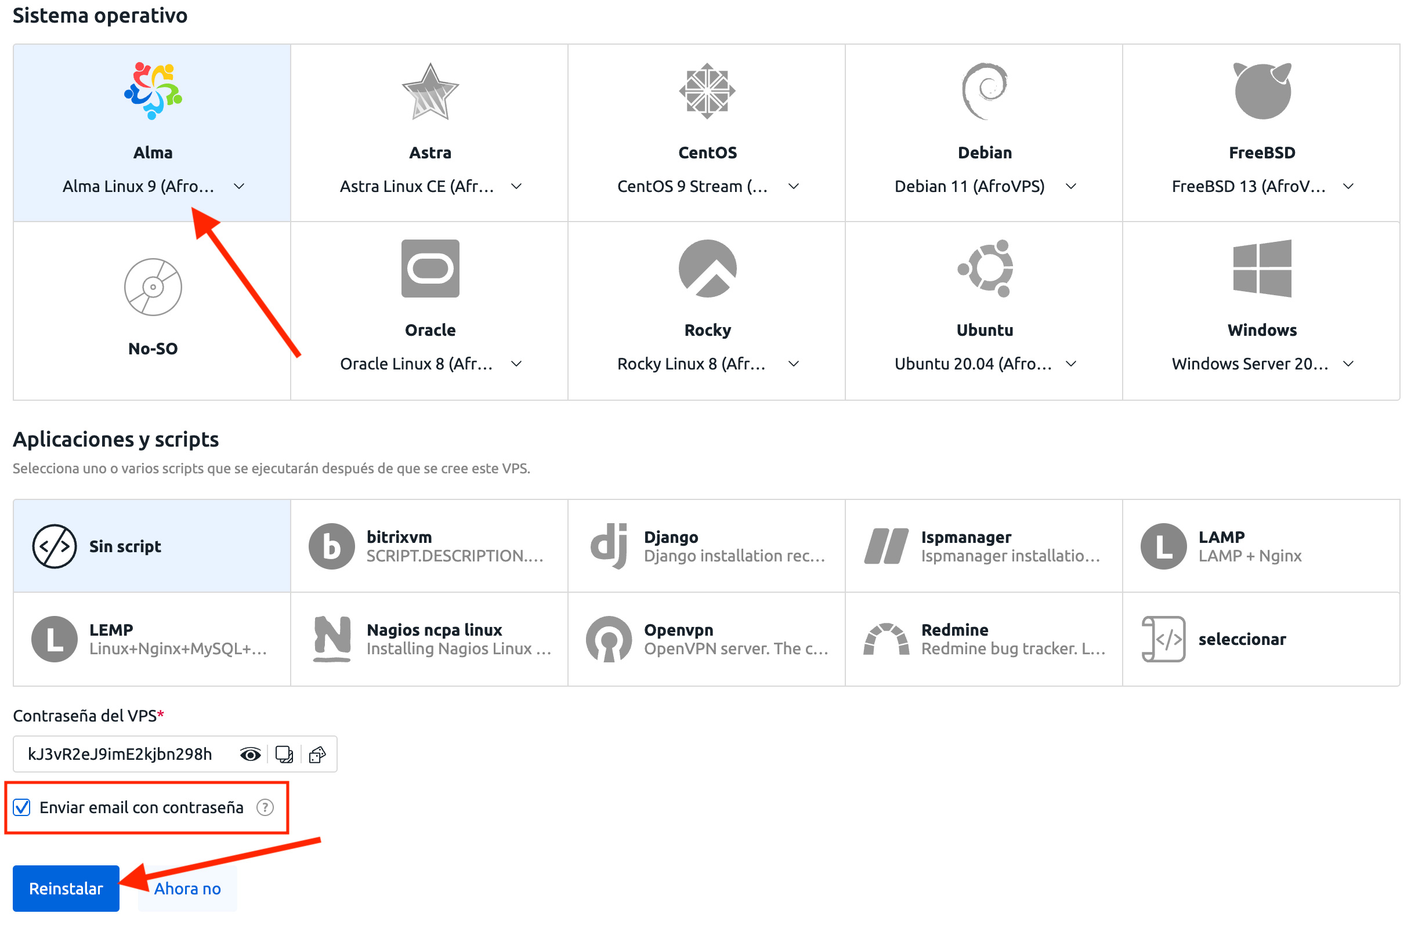Open the Ubuntu 20.04 version dropdown

point(1071,363)
